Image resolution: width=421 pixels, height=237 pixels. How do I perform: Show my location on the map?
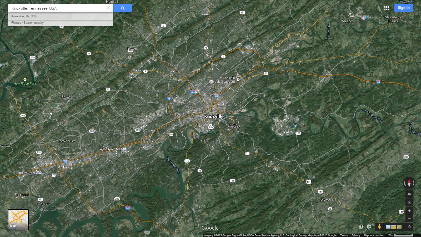(x=409, y=203)
